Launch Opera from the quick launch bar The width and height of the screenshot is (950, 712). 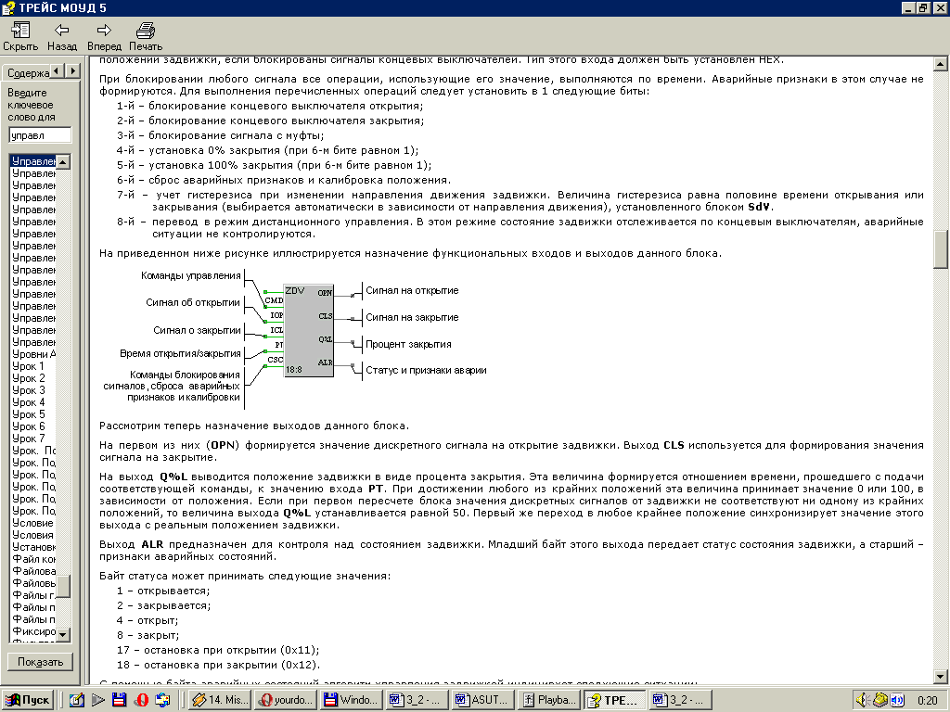141,700
